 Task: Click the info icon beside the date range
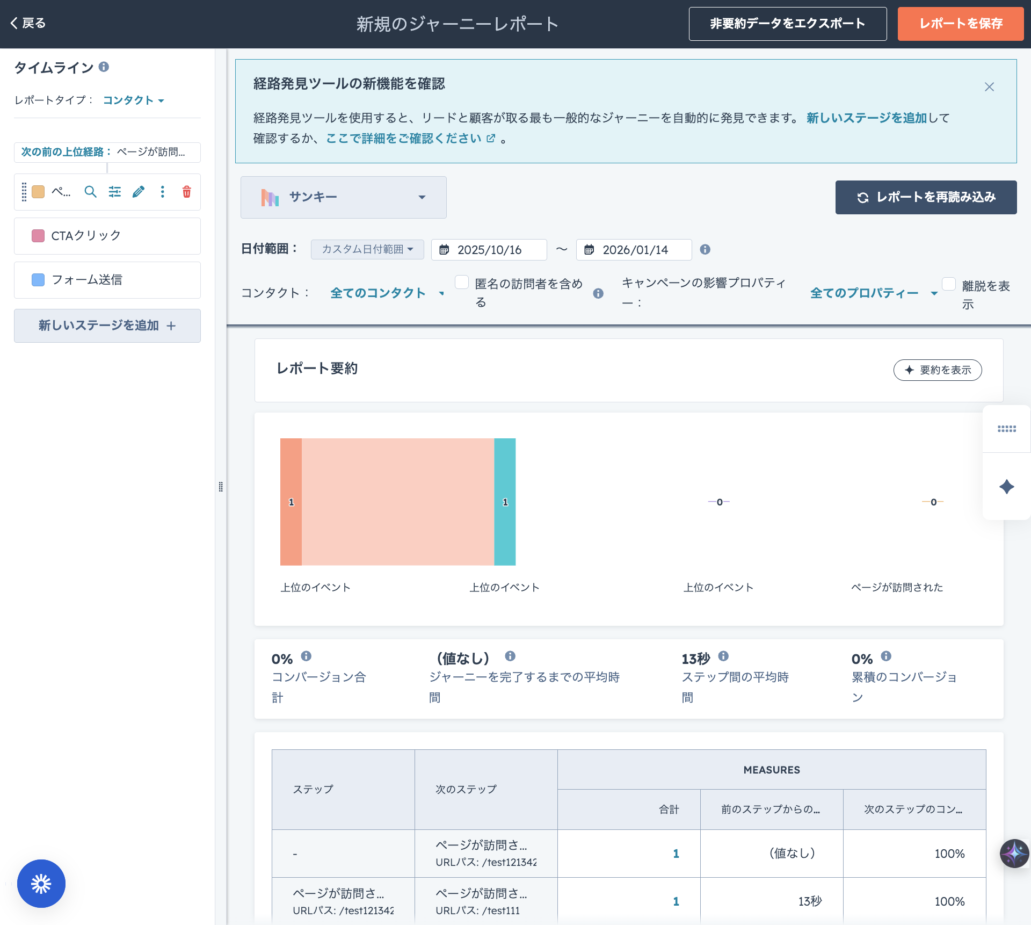coord(705,249)
